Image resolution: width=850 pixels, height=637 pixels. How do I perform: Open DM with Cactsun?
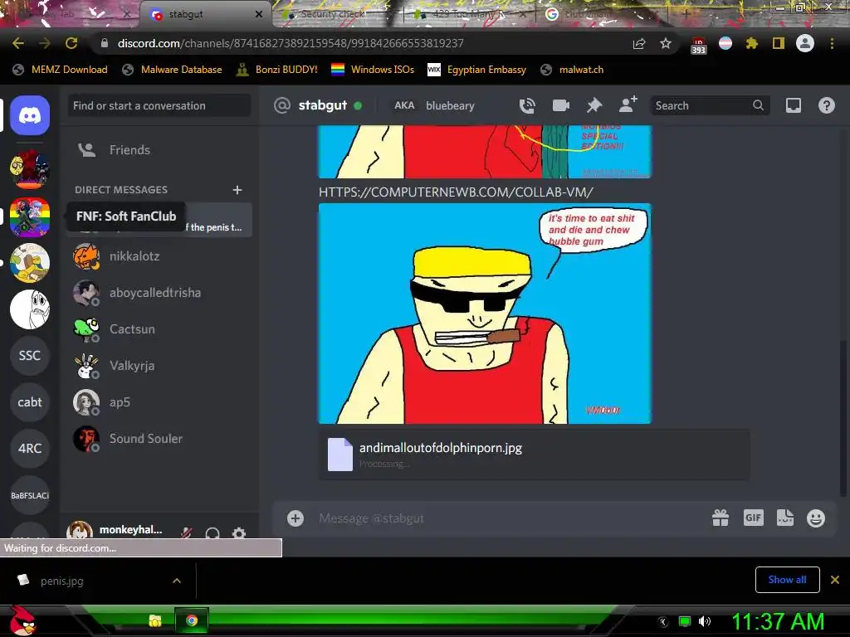pos(159,329)
